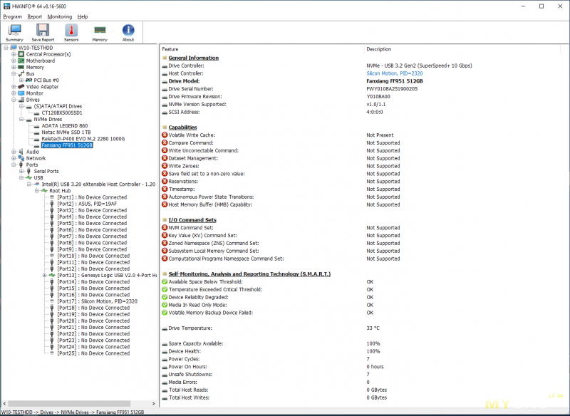Screen dimensions: 570x416
Task: Click the Network tree icon
Action: coord(21,158)
